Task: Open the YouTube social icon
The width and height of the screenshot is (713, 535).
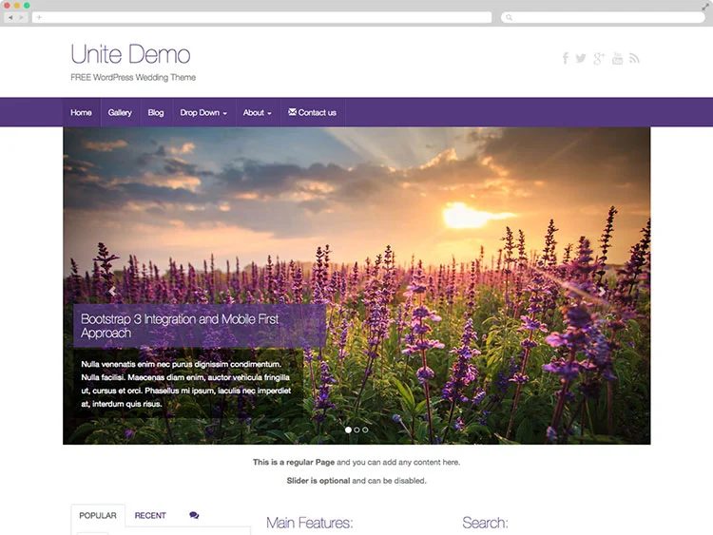Action: 617,58
